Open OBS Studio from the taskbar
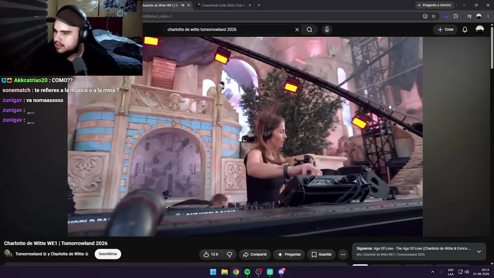The image size is (494, 278). tap(259, 272)
